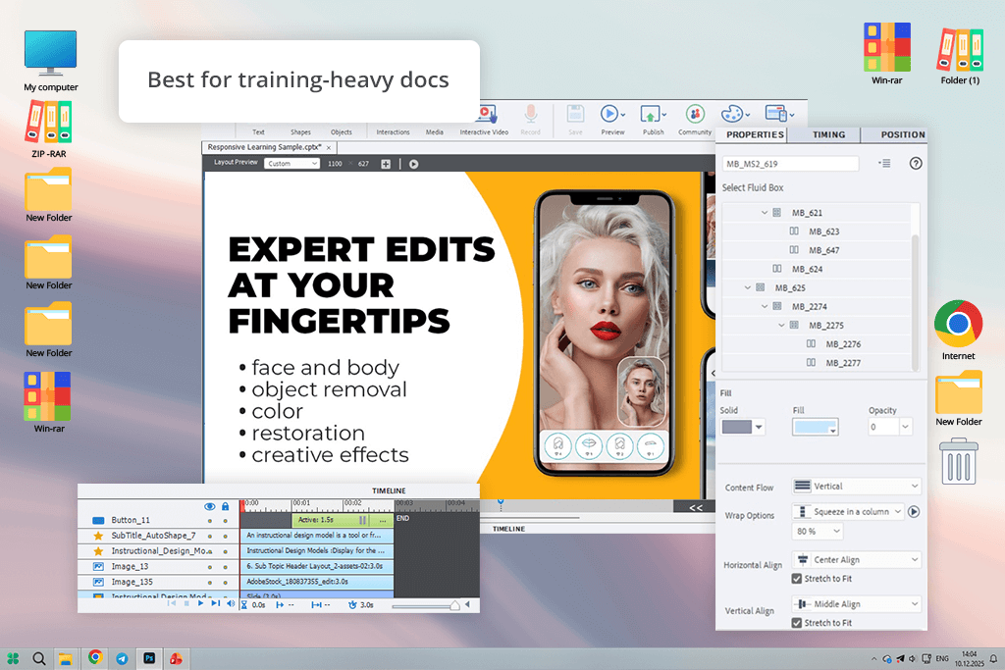The height and width of the screenshot is (670, 1005).
Task: Click the timeline go-to-end button
Action: [x=215, y=603]
